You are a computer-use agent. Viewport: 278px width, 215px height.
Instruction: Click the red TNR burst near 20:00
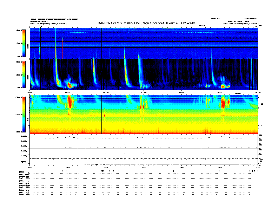point(223,103)
